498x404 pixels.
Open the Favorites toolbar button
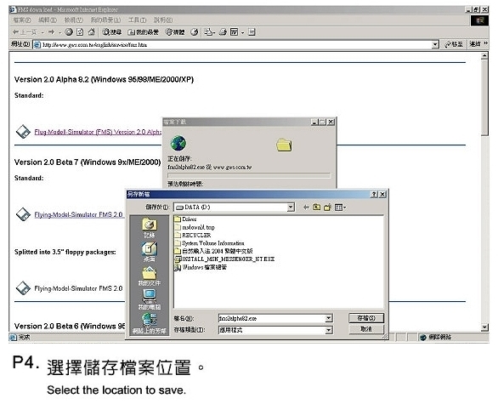(143, 32)
